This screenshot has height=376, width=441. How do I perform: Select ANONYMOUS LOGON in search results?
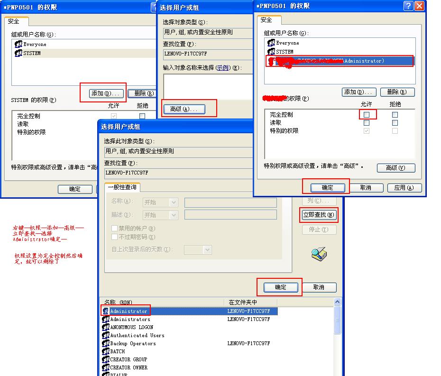click(190, 327)
